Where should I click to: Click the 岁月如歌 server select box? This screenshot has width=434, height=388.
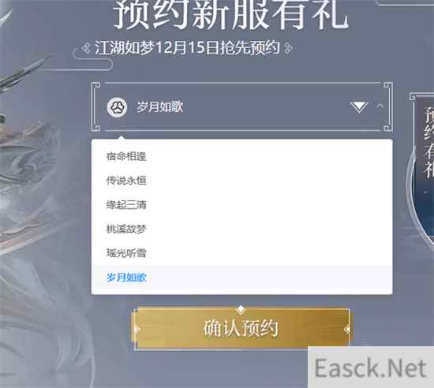(242, 107)
